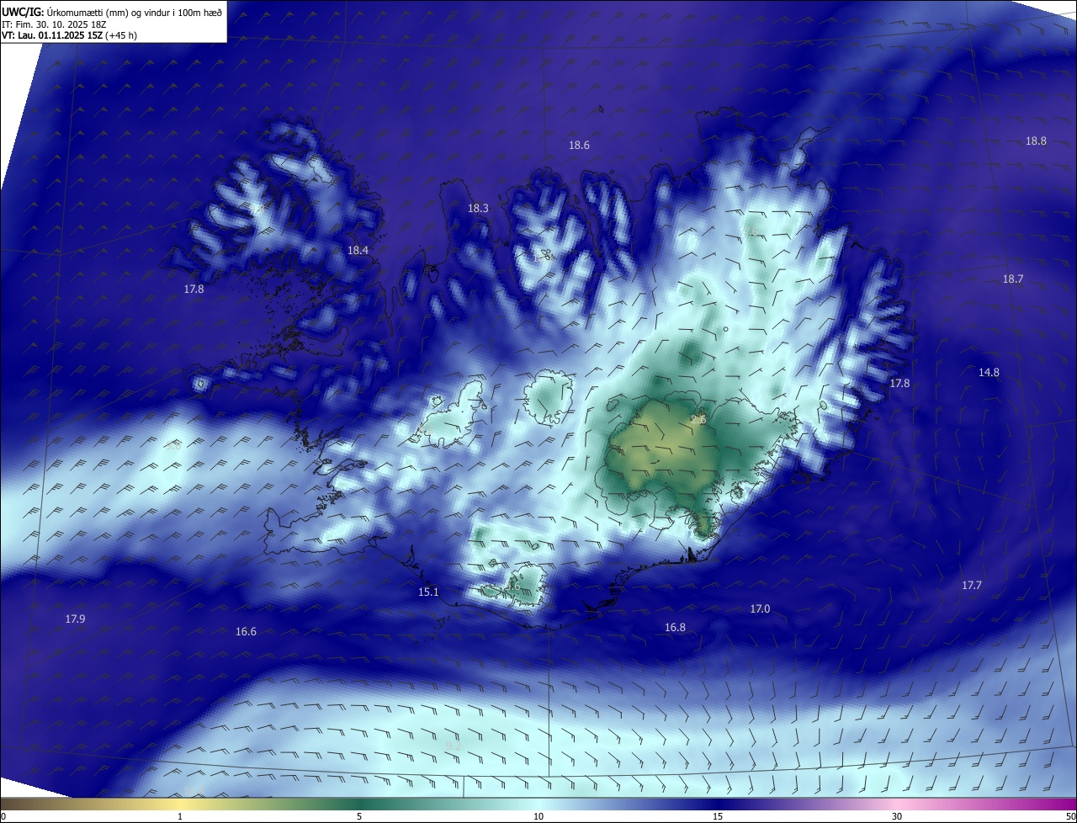Click the 16.6 value in the southwest
The height and width of the screenshot is (823, 1077).
point(246,631)
